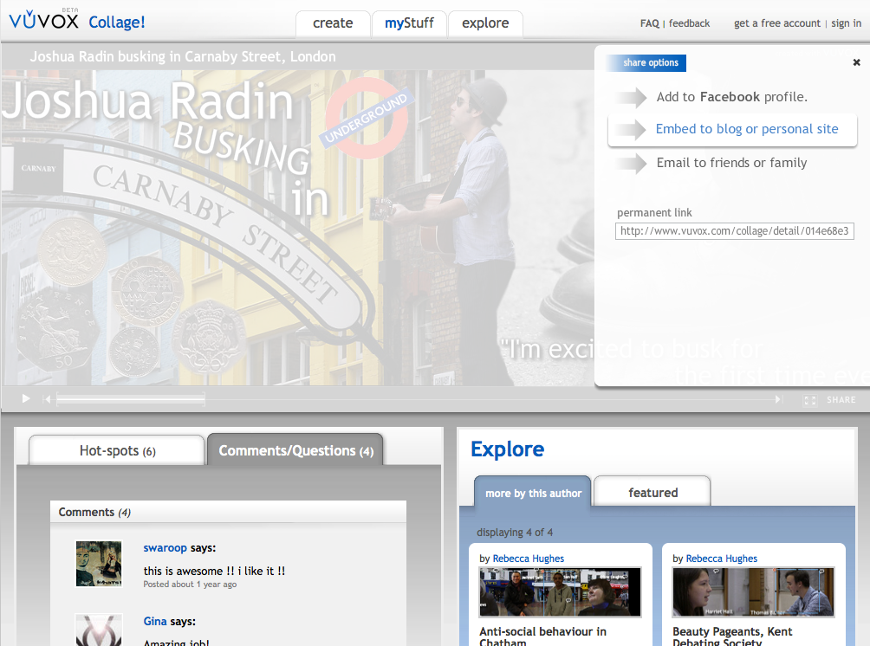Click the collage progress bar

point(415,398)
